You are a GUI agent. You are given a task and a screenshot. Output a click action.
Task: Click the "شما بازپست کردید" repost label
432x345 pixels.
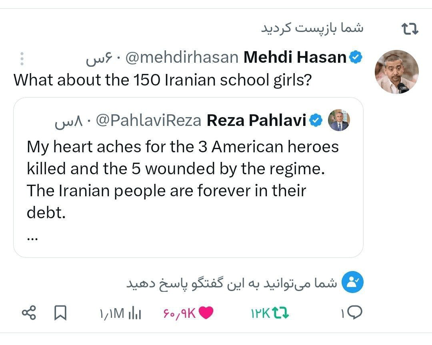312,28
